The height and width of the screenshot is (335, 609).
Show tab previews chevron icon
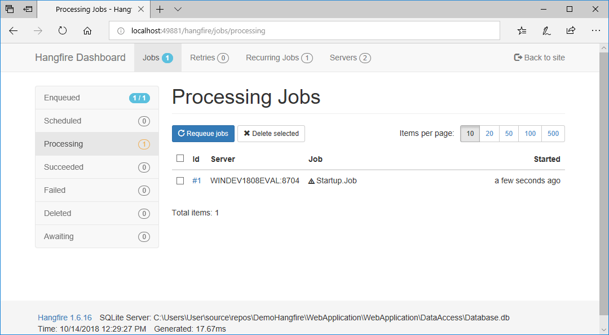(x=178, y=10)
